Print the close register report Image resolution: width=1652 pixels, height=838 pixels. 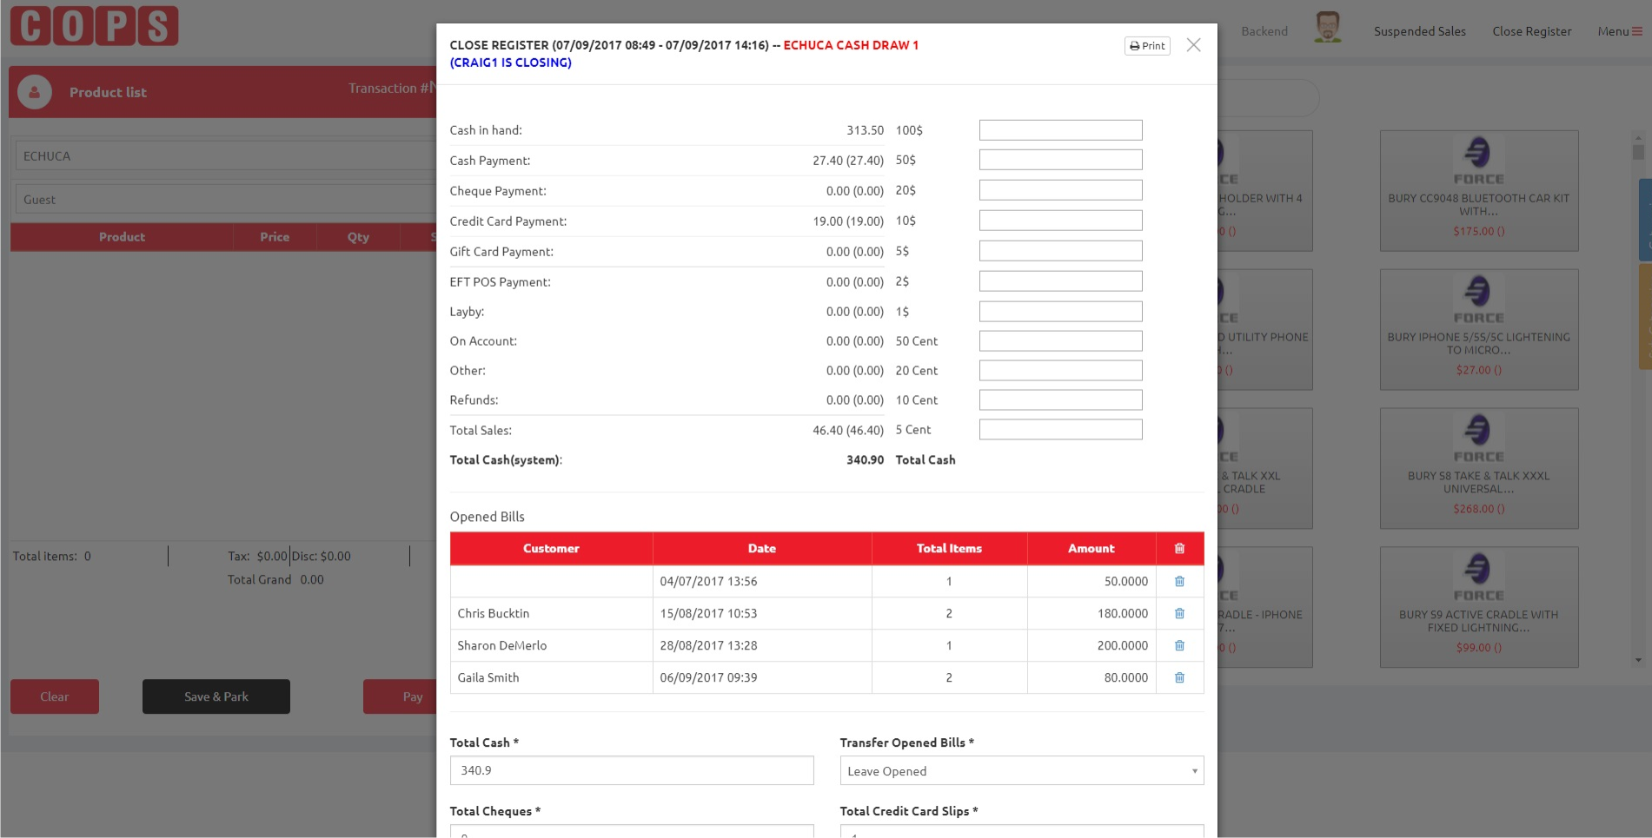point(1147,46)
